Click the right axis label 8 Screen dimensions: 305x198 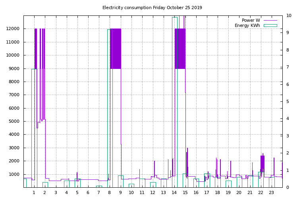pos(288,50)
